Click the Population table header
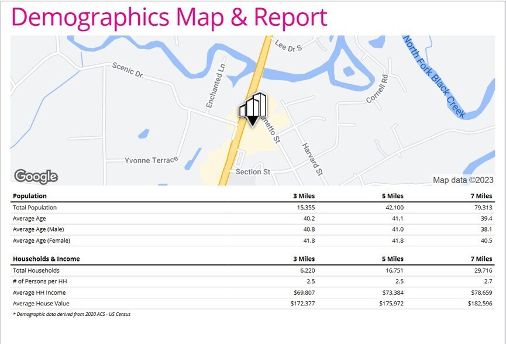The height and width of the screenshot is (344, 506). pos(30,196)
